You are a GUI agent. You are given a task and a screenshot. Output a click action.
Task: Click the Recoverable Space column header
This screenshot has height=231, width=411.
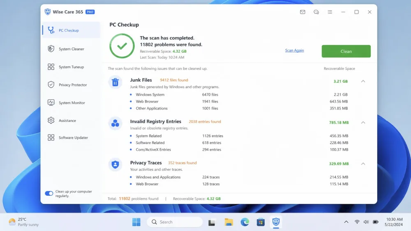click(339, 69)
